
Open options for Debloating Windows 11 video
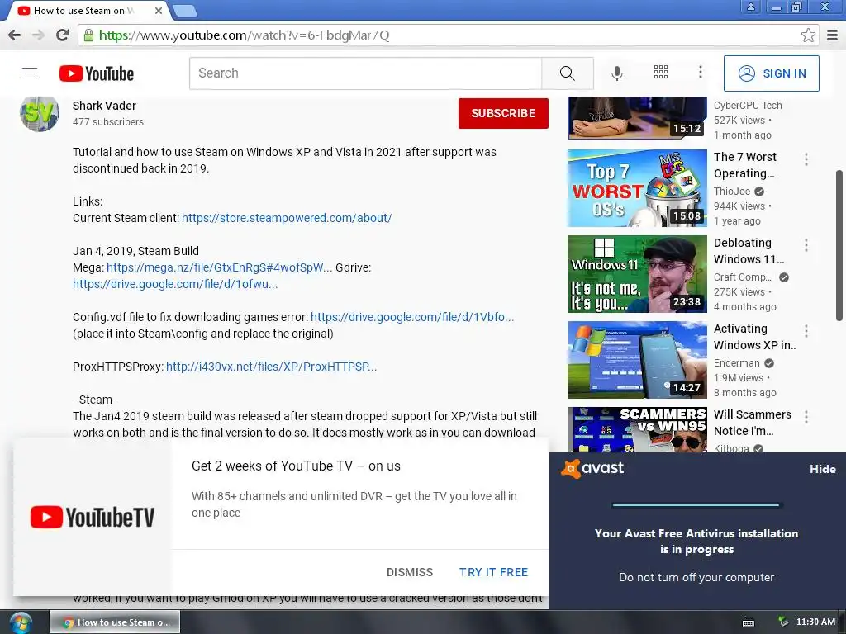pos(806,244)
